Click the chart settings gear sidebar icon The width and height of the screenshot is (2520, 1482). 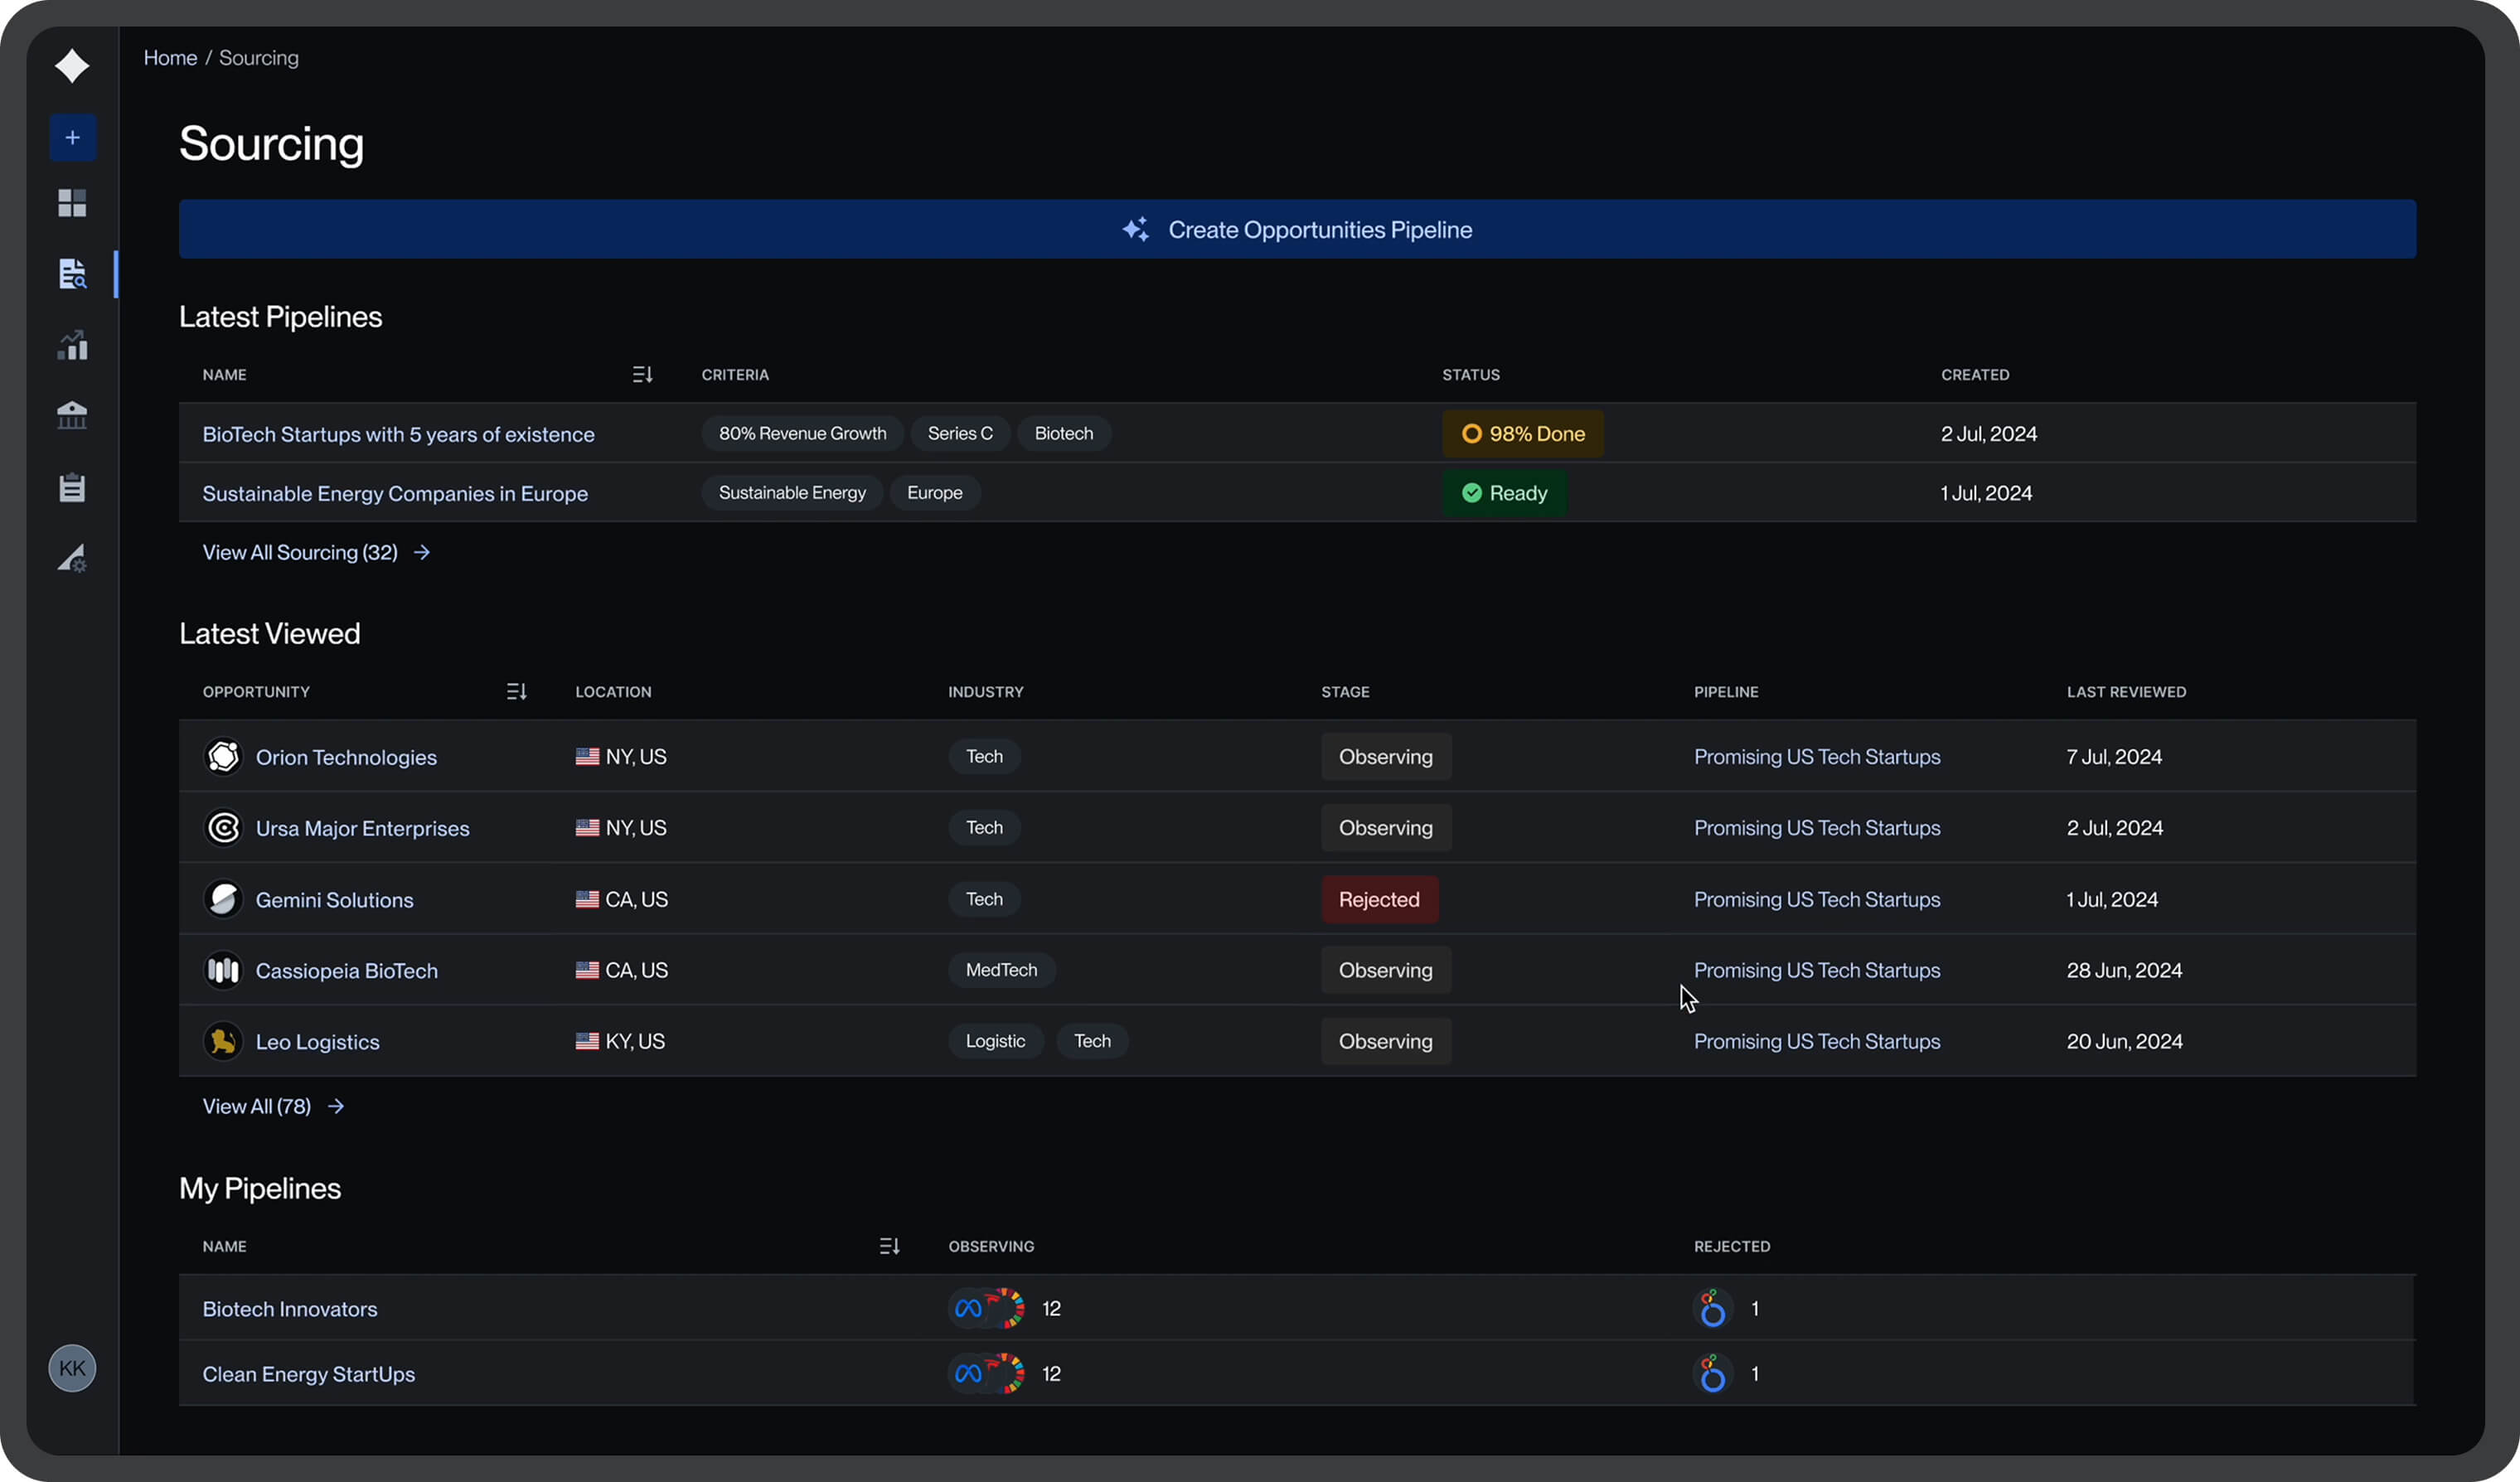tap(72, 558)
